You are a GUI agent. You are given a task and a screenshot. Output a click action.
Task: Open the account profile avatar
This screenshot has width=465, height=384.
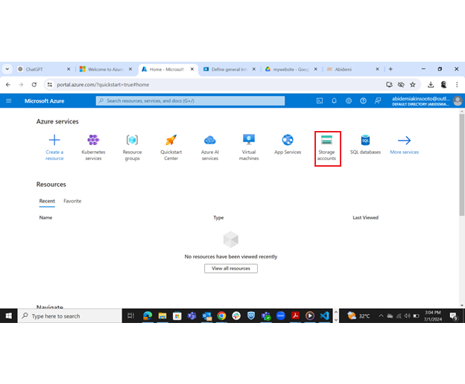point(458,101)
